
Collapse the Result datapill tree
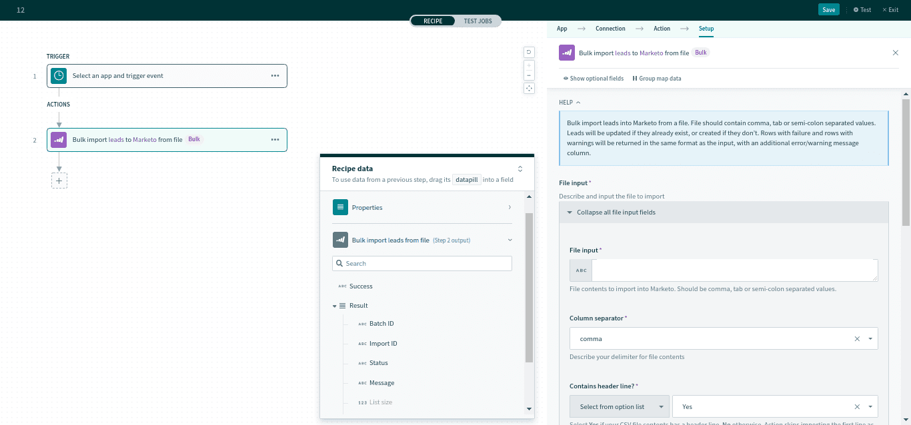tap(335, 305)
